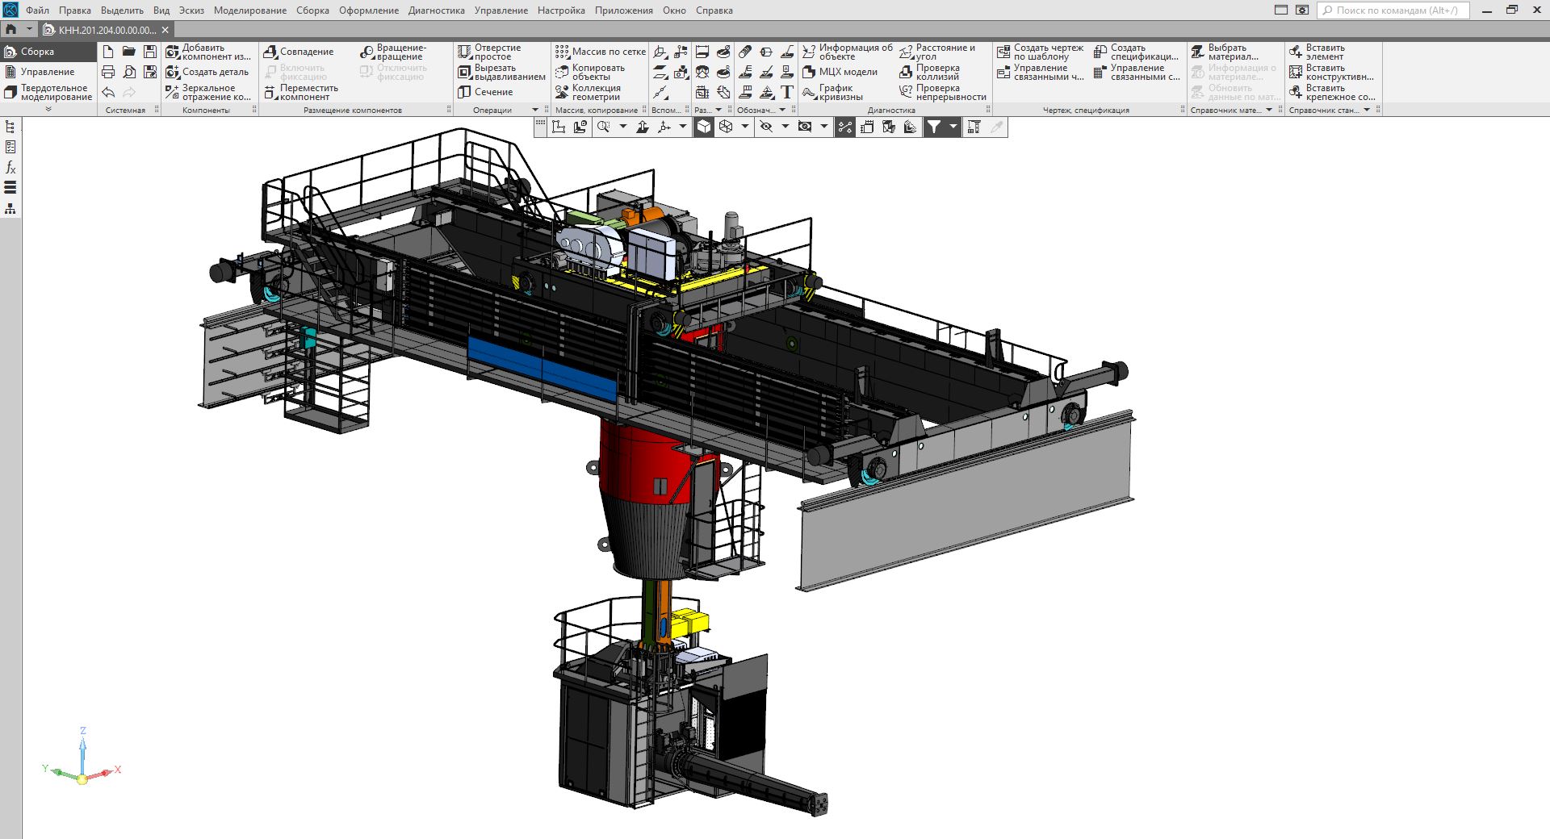Open the Моделирование menu
Screen dimensions: 1550x839
click(249, 10)
